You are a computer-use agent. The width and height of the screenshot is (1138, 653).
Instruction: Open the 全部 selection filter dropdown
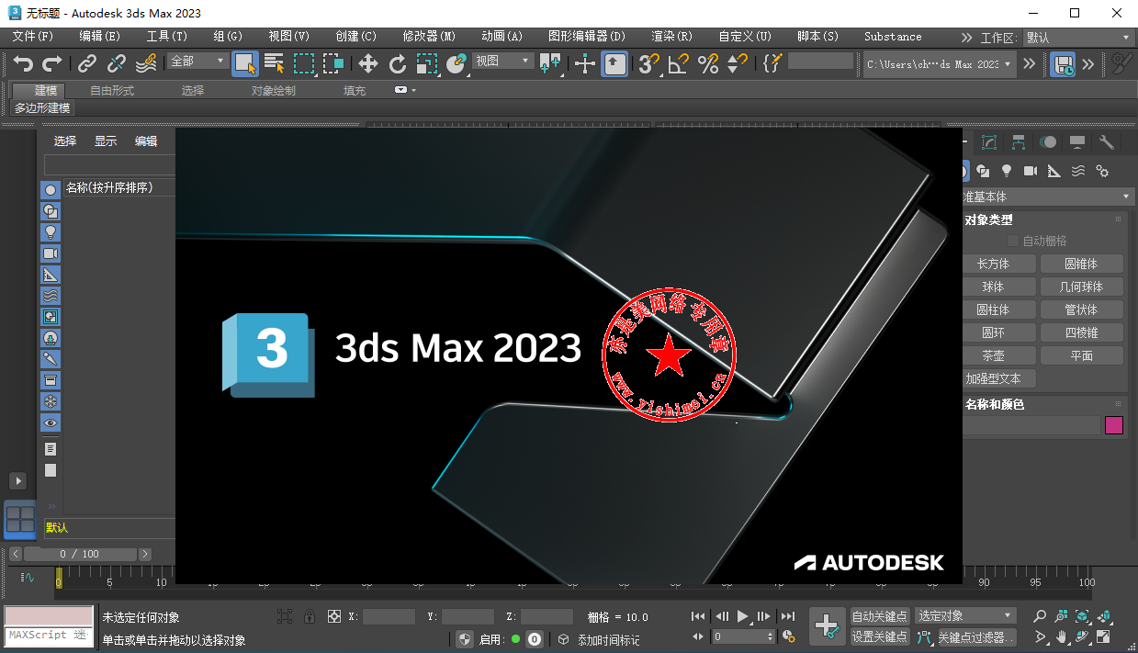pyautogui.click(x=197, y=61)
